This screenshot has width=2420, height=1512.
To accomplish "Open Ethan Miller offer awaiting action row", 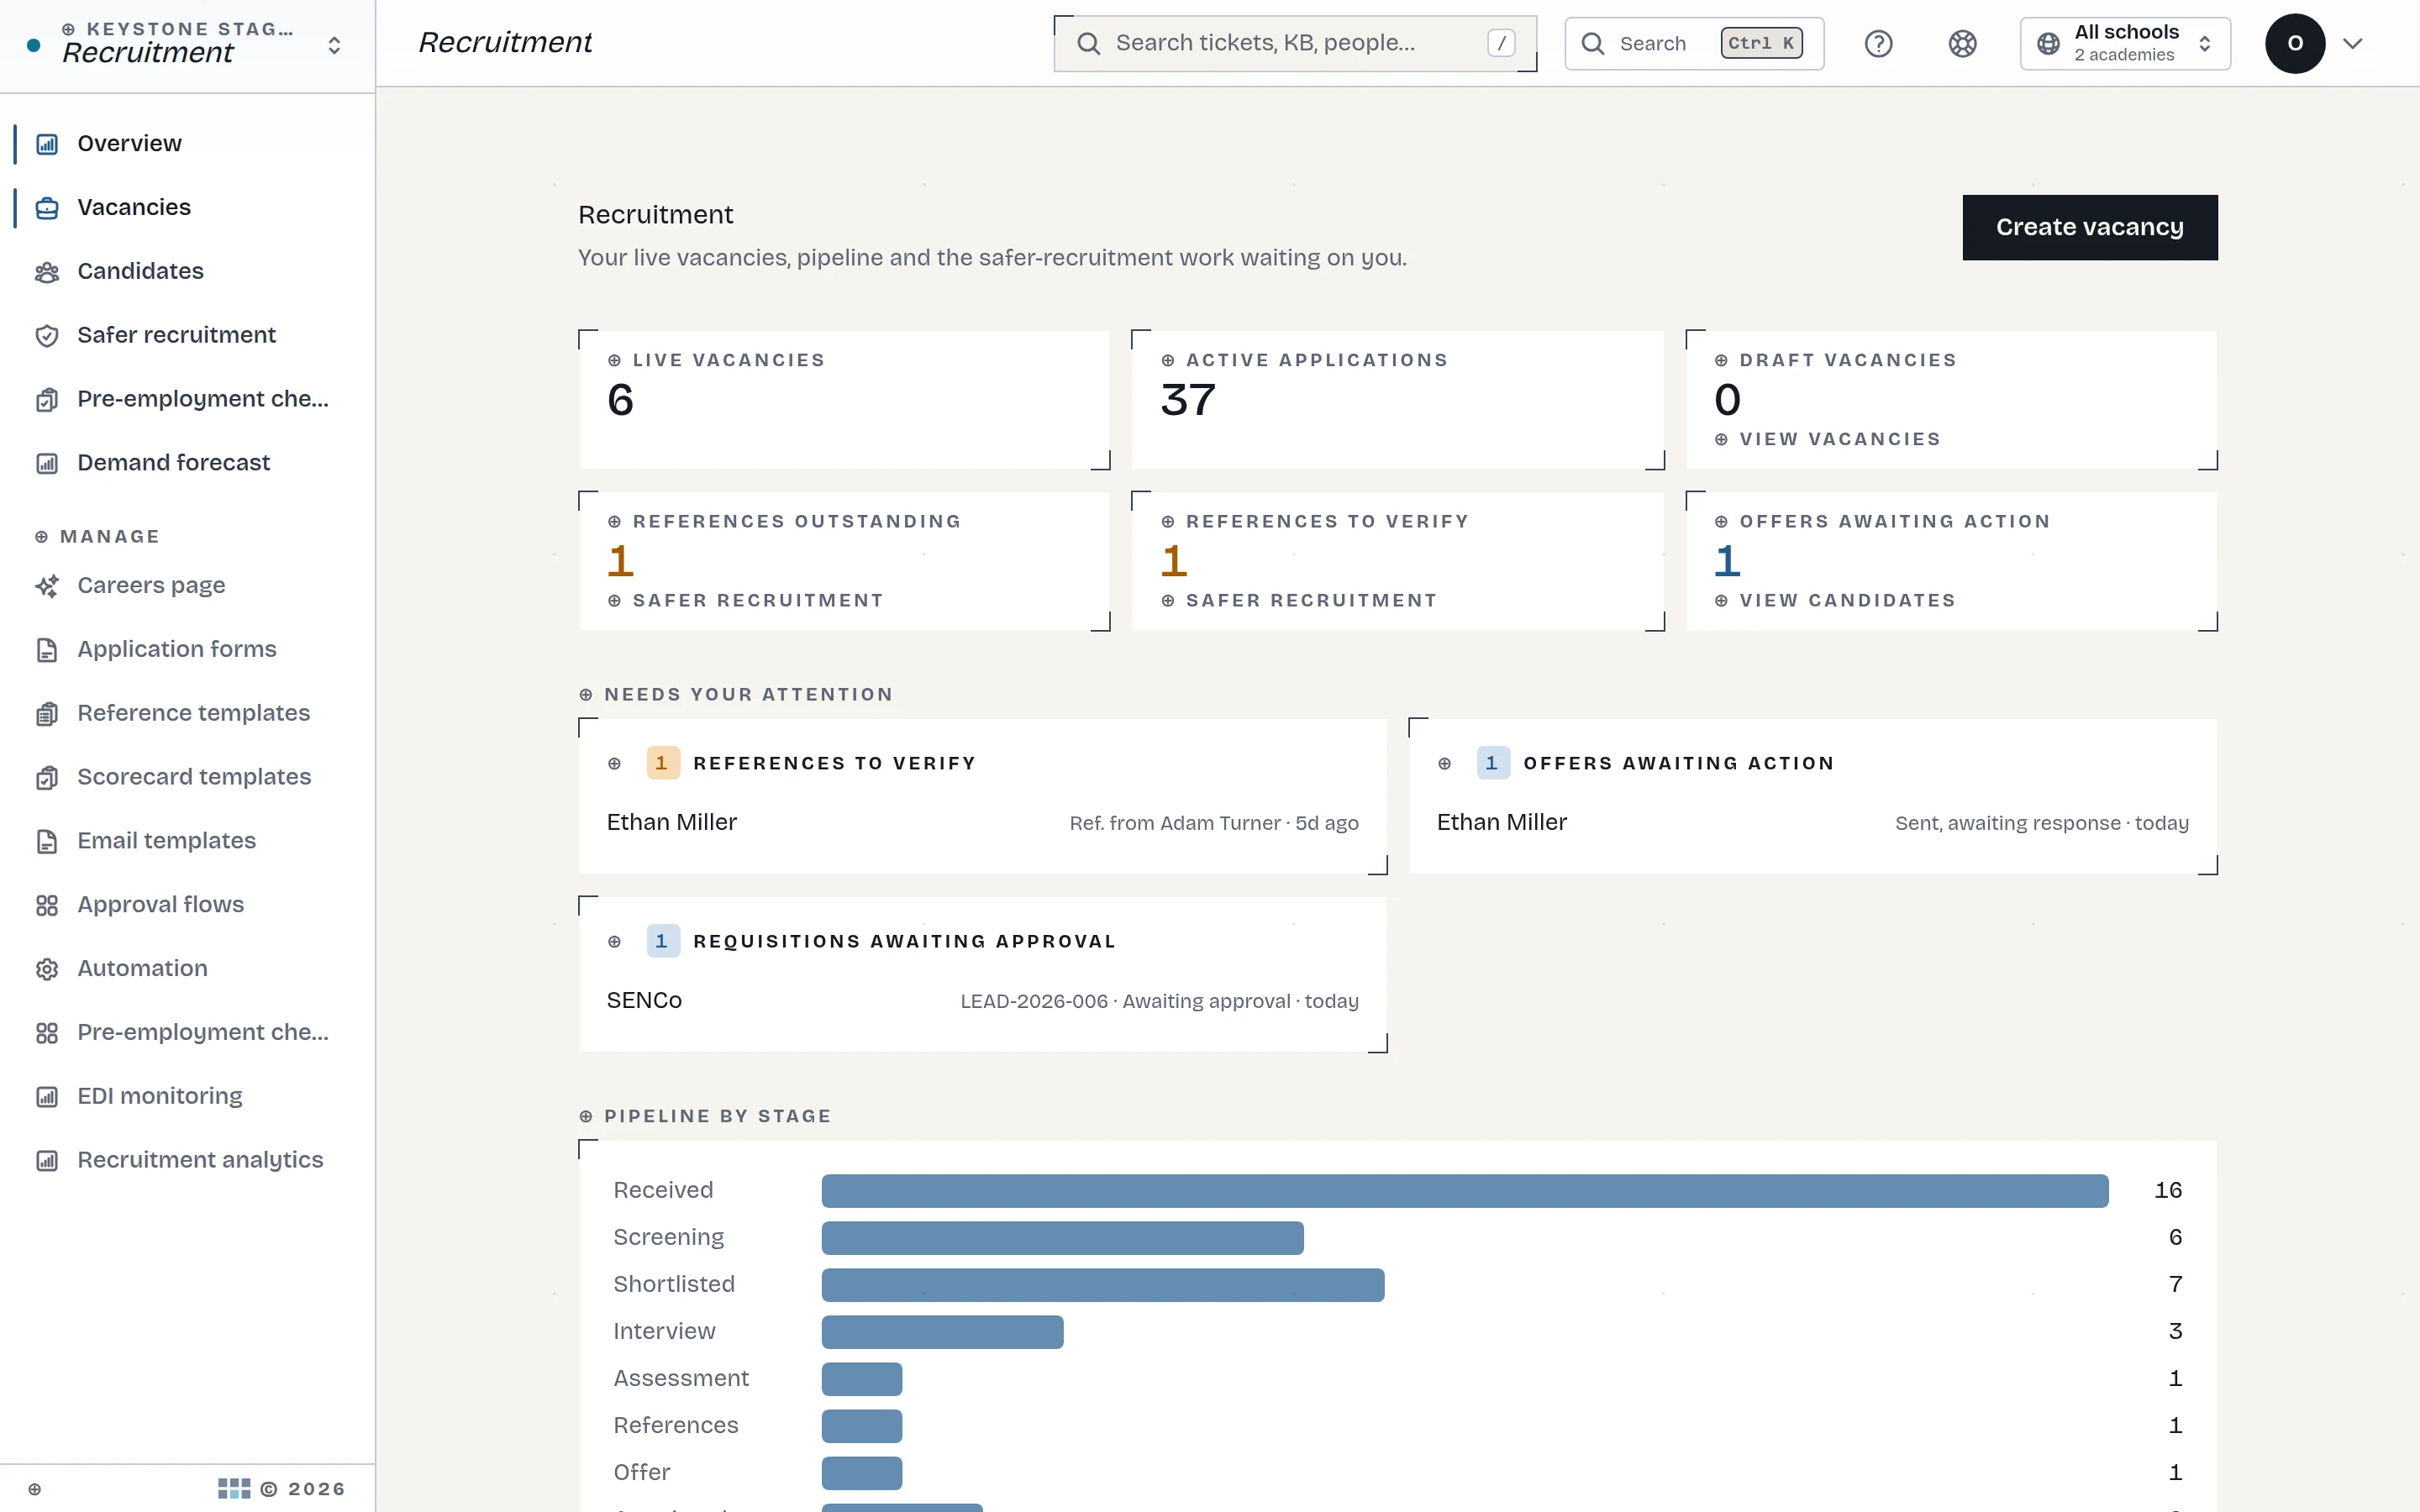I will click(1812, 823).
